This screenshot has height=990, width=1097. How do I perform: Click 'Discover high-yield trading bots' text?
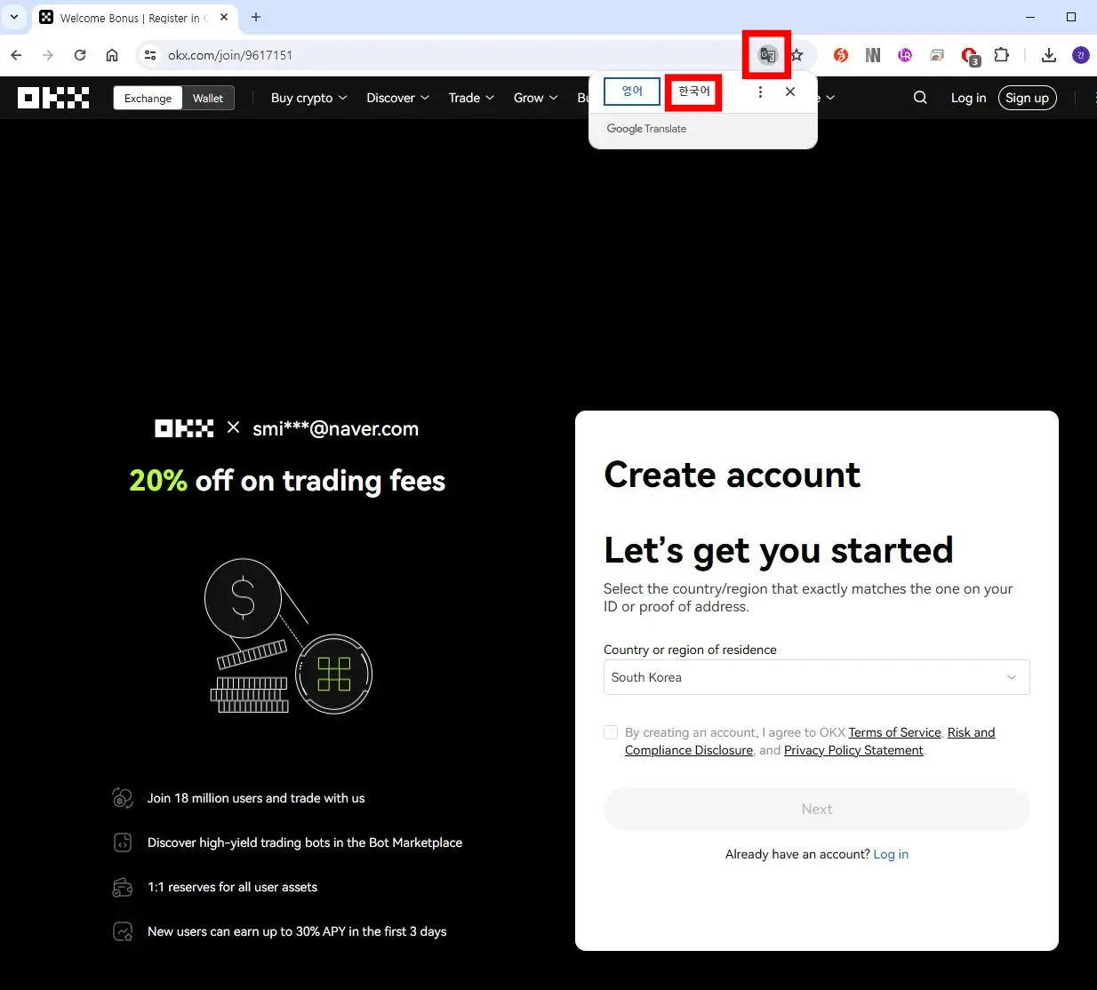coord(305,842)
